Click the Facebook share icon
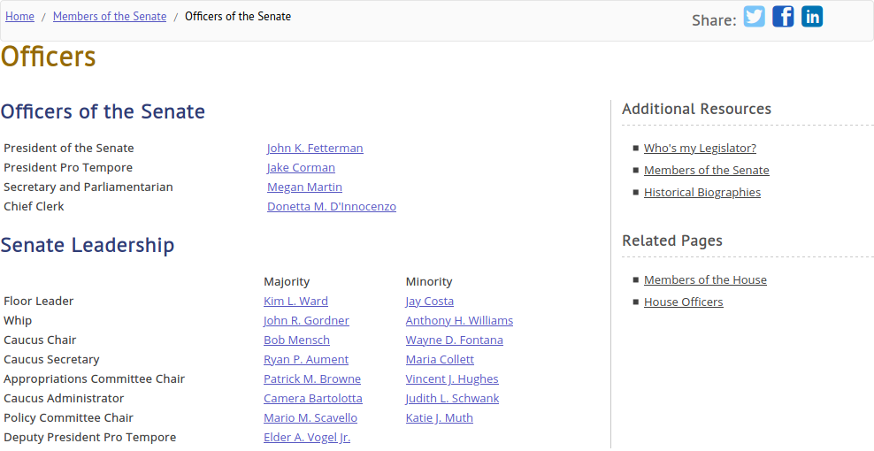Image resolution: width=874 pixels, height=451 pixels. (x=783, y=17)
